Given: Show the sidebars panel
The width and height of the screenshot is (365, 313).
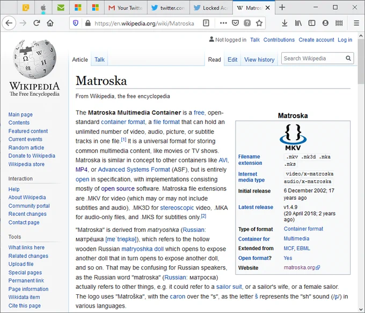Looking at the screenshot, I should click(x=312, y=23).
